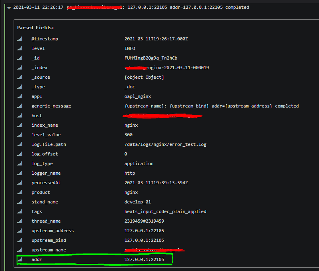319x271 pixels.
Task: Click the appl value oapi_nginx
Action: coord(138,96)
